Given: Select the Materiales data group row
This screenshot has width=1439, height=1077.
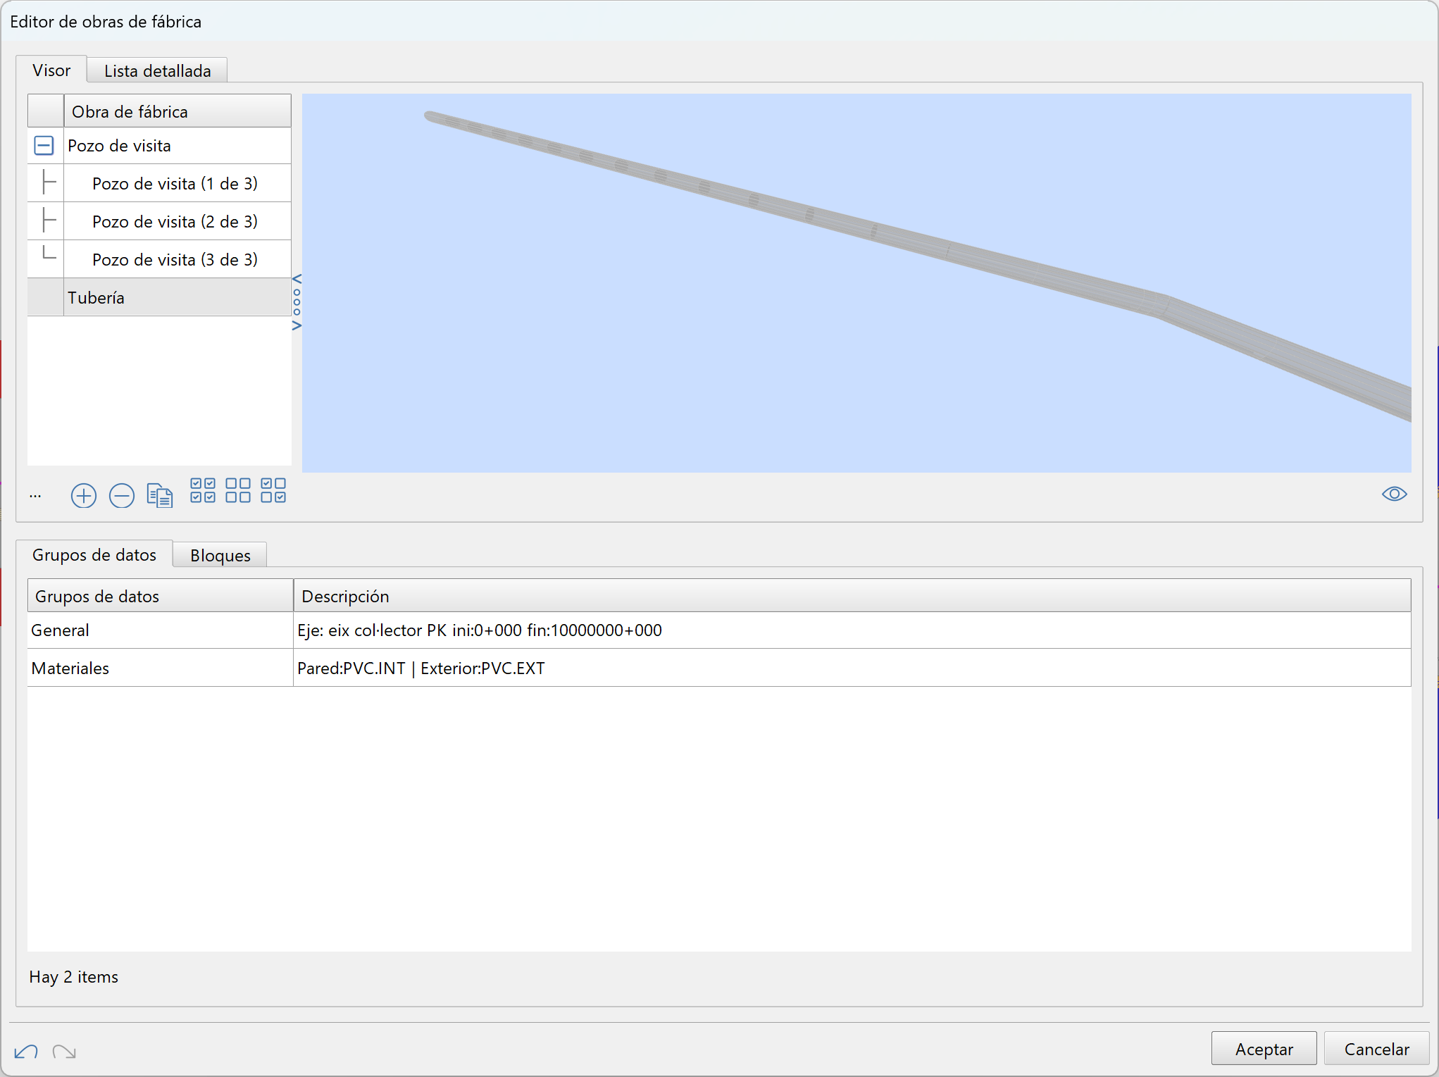Looking at the screenshot, I should [70, 668].
